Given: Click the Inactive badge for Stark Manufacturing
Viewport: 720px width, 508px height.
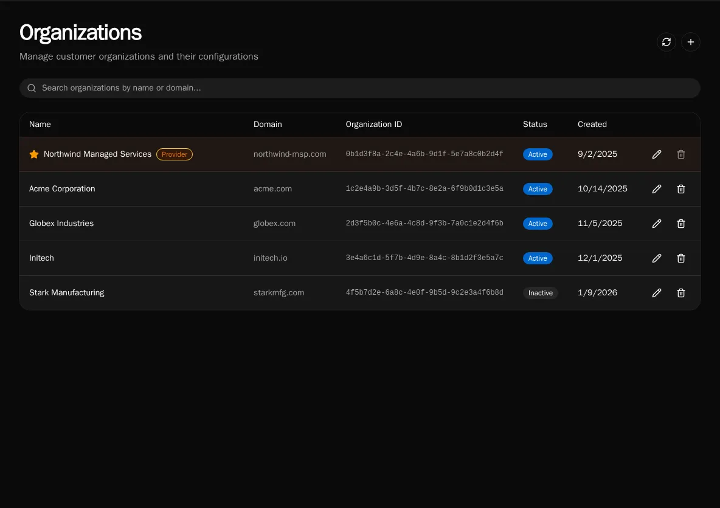Looking at the screenshot, I should 541,293.
